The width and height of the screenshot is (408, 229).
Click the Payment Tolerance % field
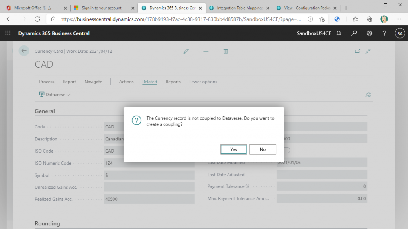[322, 186]
